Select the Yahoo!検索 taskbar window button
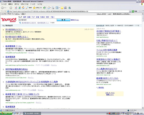Viewport: 144px width, 115px height. [x=32, y=113]
